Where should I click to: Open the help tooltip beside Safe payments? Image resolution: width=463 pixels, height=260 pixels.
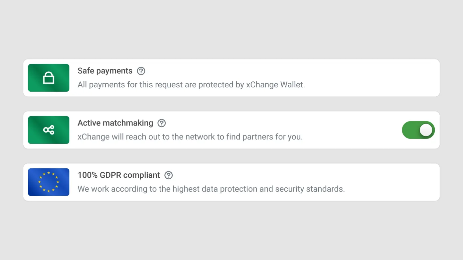click(141, 71)
